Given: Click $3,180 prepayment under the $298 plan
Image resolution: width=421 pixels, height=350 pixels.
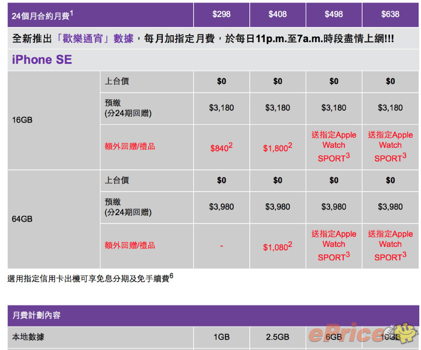Looking at the screenshot, I should coord(221,108).
